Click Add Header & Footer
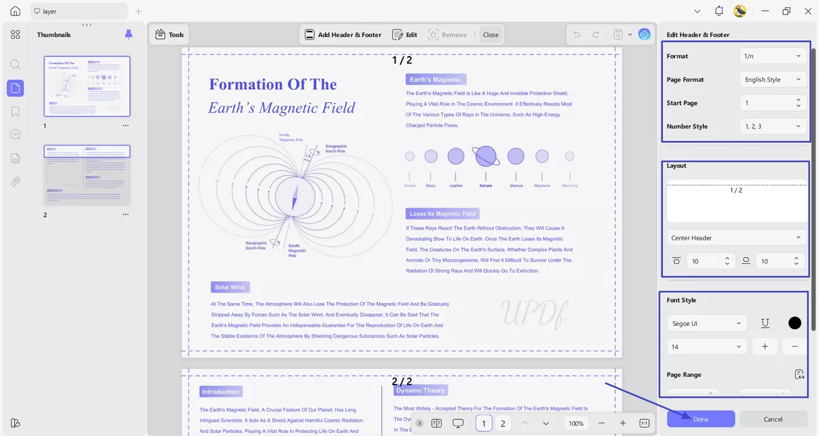819x436 pixels. [x=343, y=35]
